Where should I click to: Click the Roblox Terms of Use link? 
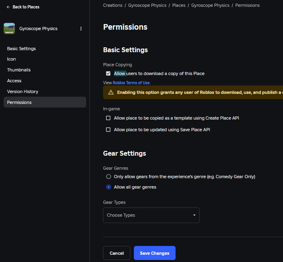(x=131, y=83)
